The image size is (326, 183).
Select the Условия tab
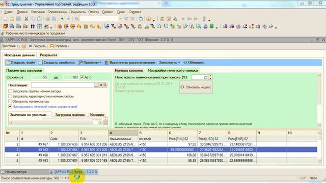(x=97, y=114)
